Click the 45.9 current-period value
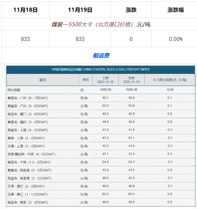The height and width of the screenshot is (209, 197). [x=131, y=178]
